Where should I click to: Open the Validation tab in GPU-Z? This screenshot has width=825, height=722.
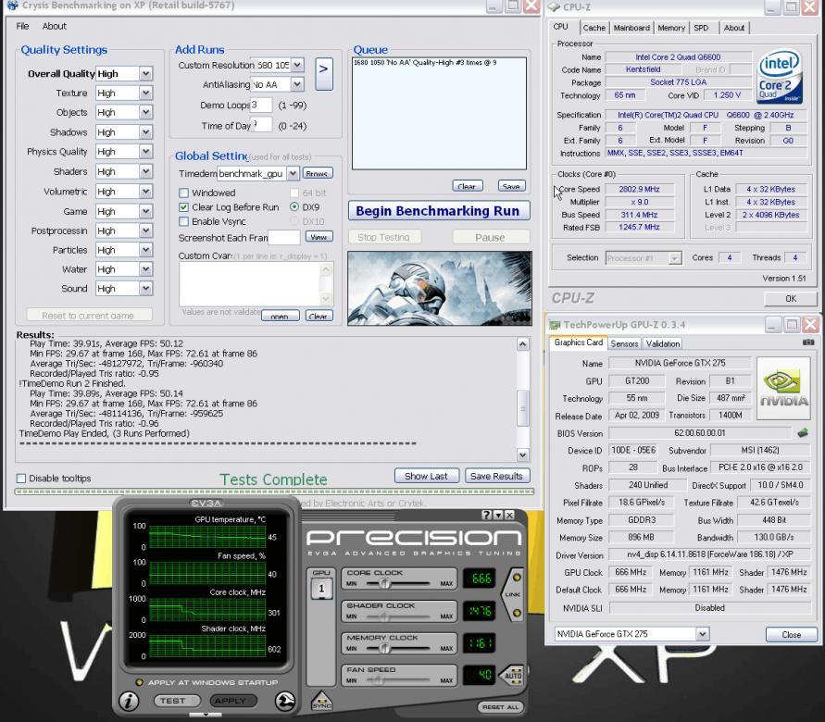(x=662, y=343)
